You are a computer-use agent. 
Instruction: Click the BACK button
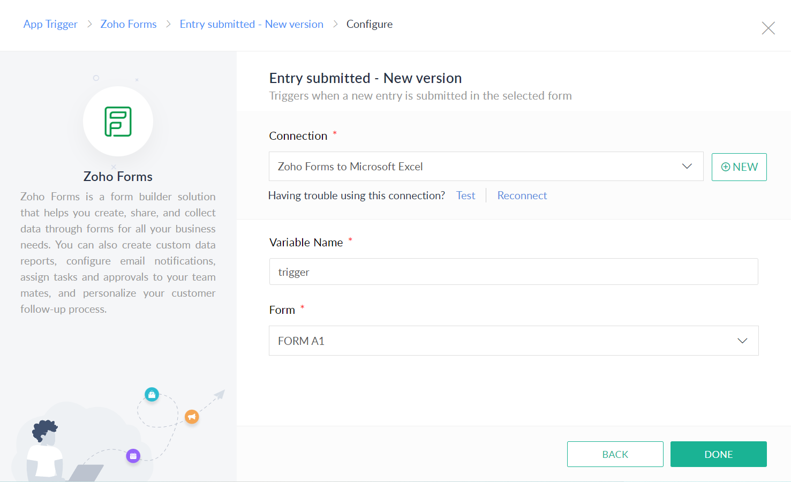point(615,454)
